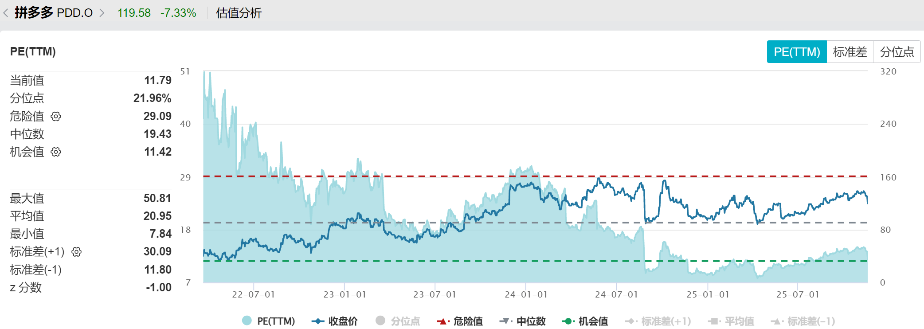Hide the 机会值 legend line
The image size is (924, 329).
585,321
